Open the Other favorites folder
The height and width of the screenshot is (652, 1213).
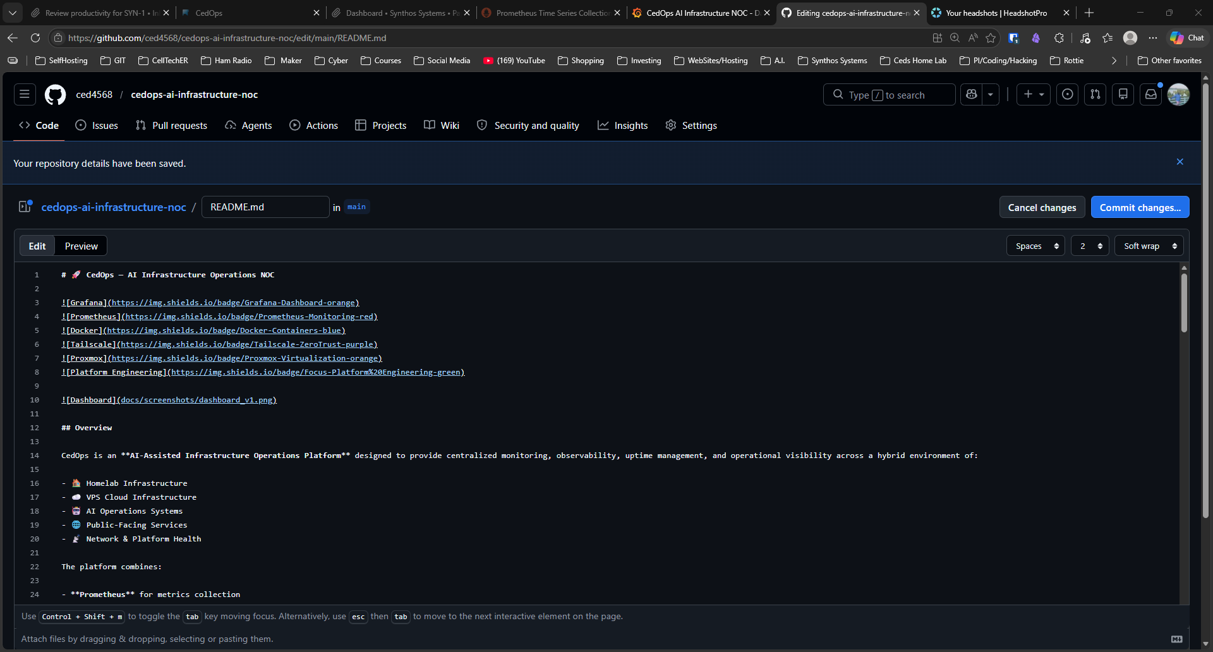[x=1169, y=61]
